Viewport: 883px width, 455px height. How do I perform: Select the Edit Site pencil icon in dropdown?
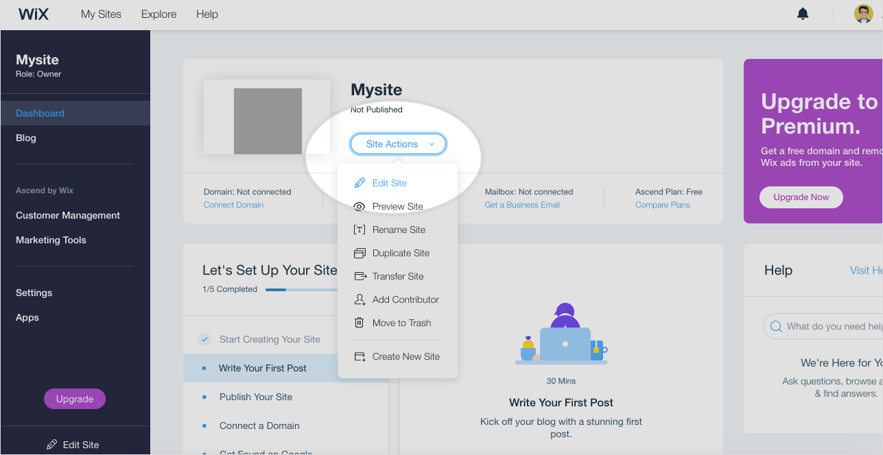coord(360,182)
